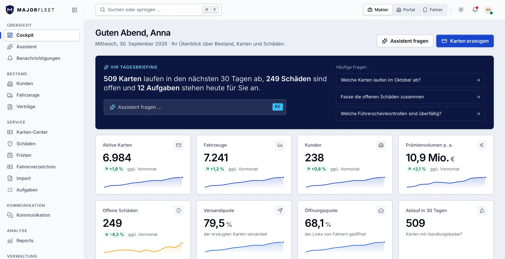This screenshot has width=505, height=259.
Task: Open the notifications bell icon
Action: 475,10
